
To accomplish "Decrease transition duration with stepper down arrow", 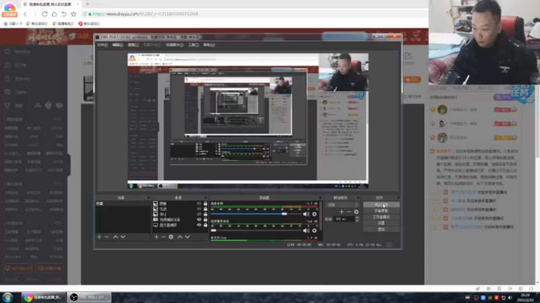I will pyautogui.click(x=357, y=220).
